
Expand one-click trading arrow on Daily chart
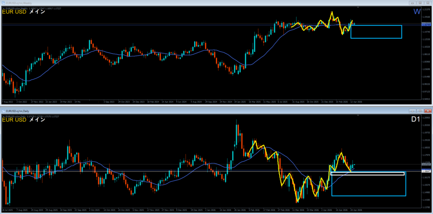tap(4, 116)
